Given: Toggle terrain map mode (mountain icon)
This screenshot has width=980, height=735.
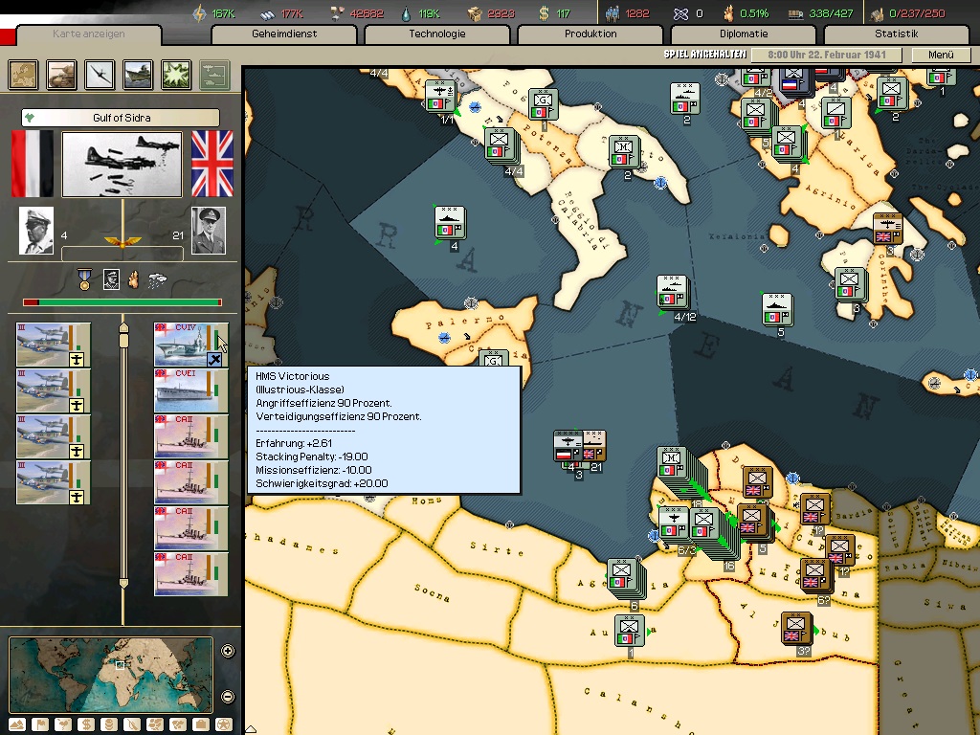Looking at the screenshot, I should click(x=17, y=724).
